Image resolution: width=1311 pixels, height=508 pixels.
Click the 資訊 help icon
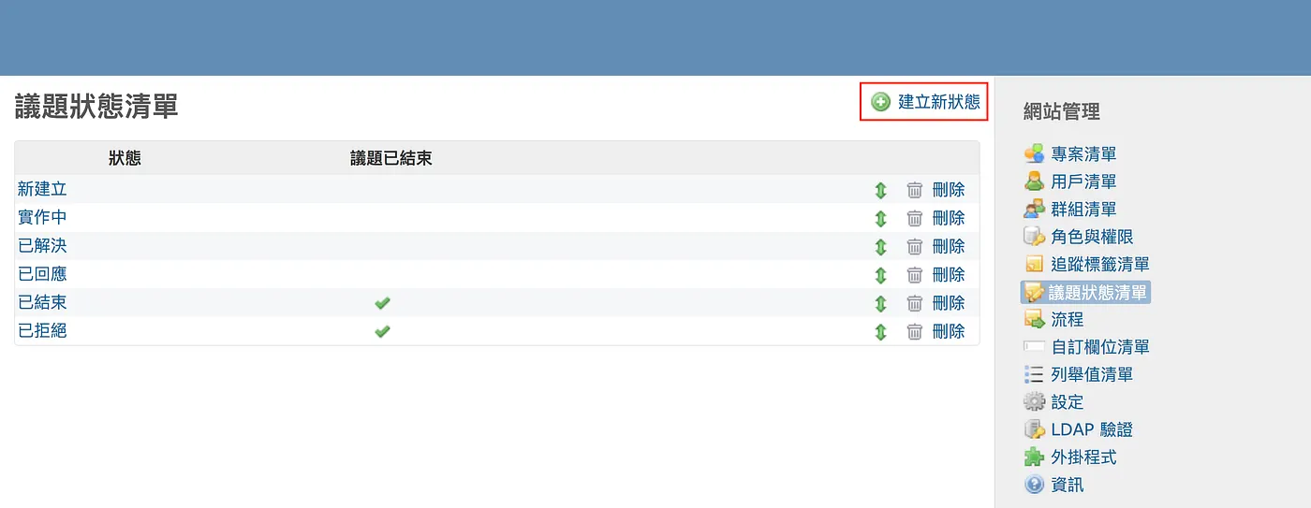[1034, 485]
